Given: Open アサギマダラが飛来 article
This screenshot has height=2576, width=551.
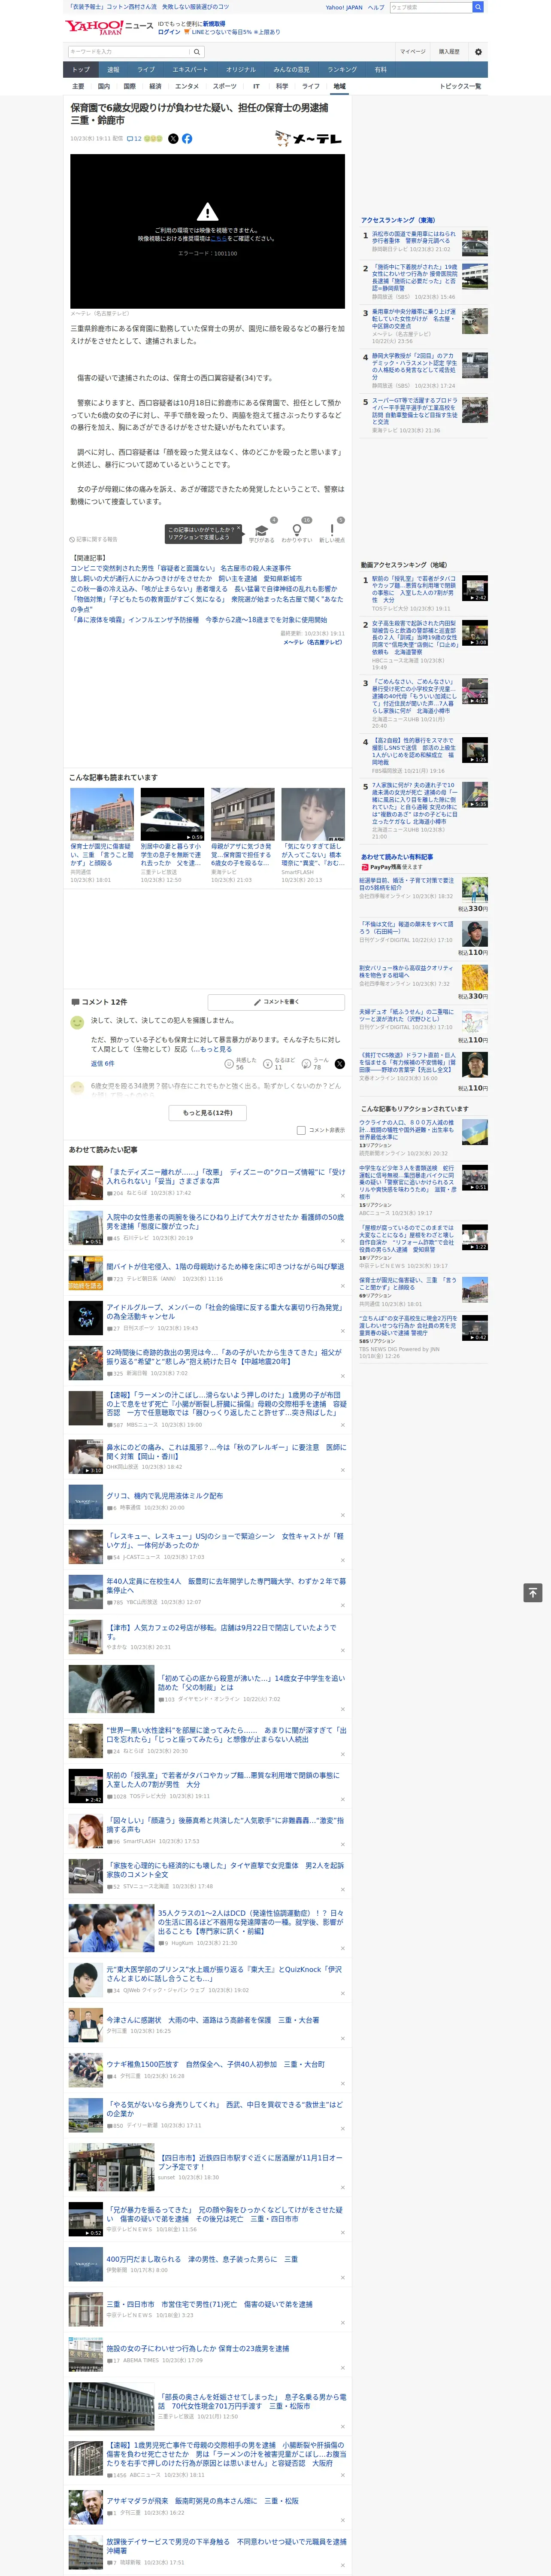Looking at the screenshot, I should 203,2501.
